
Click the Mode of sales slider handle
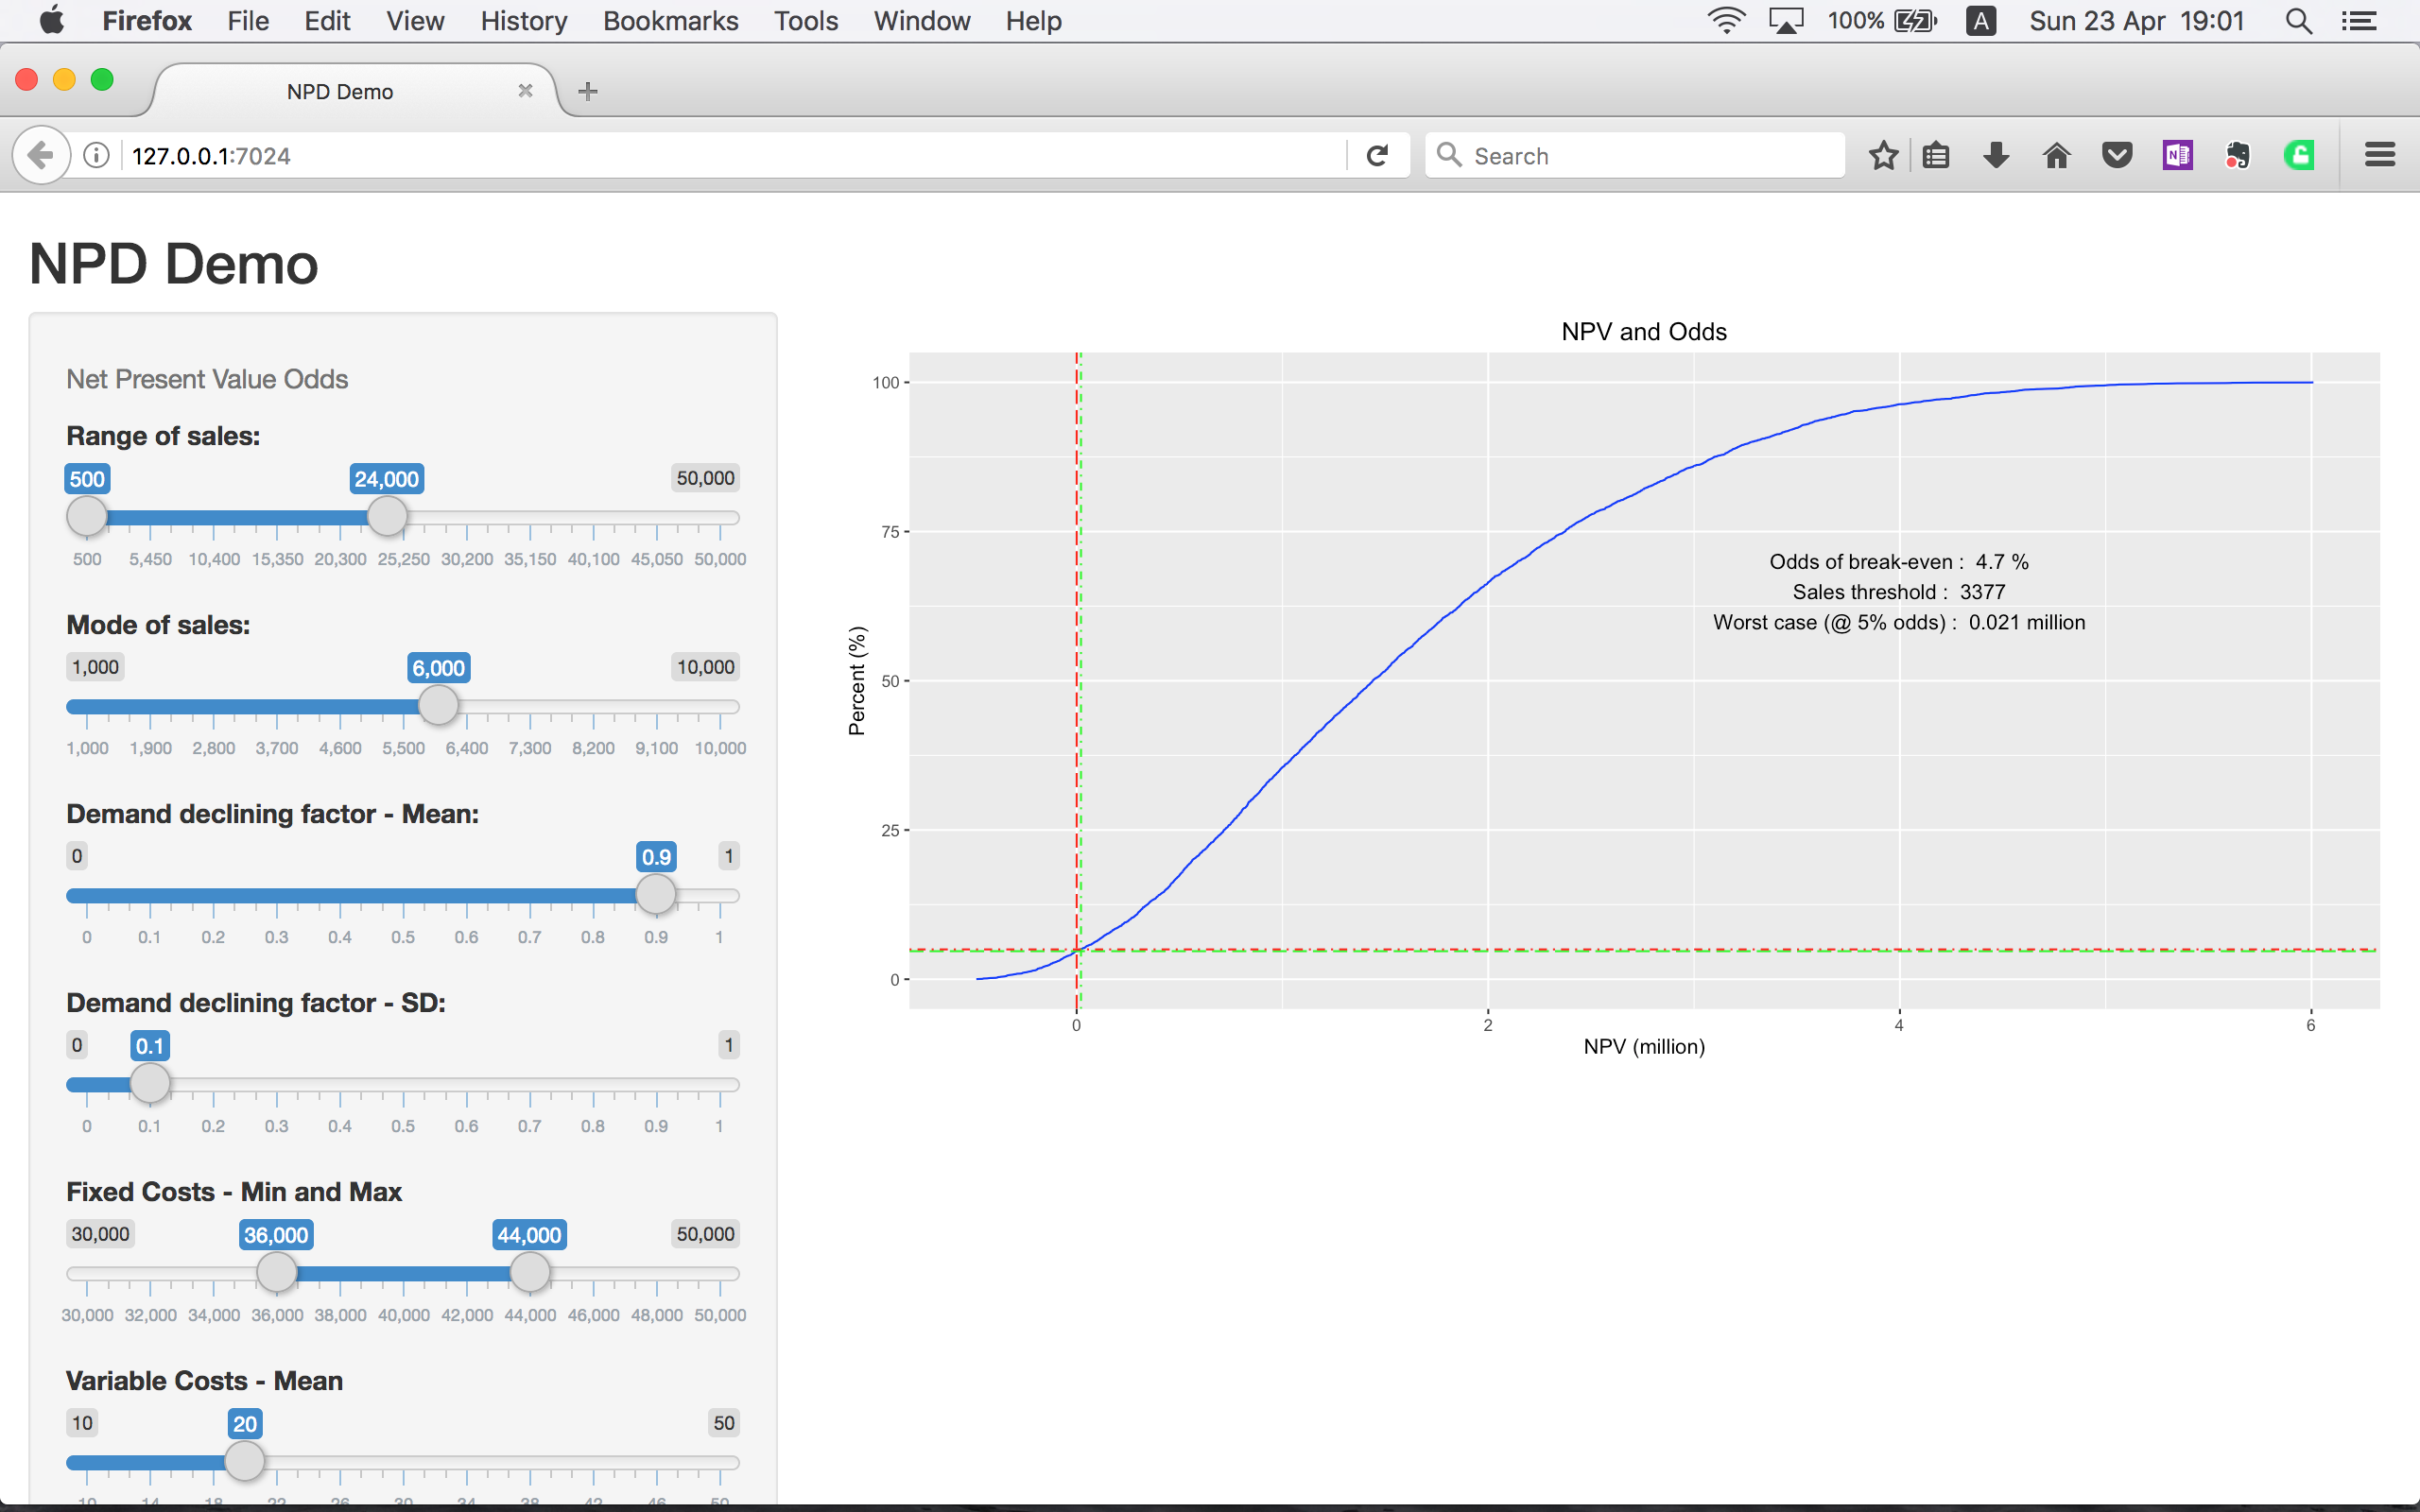coord(438,705)
